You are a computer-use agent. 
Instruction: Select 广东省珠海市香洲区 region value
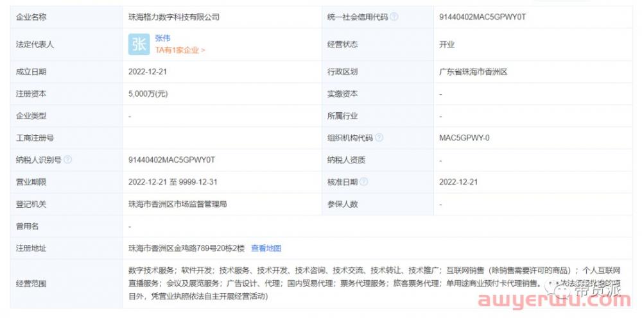[x=473, y=72]
